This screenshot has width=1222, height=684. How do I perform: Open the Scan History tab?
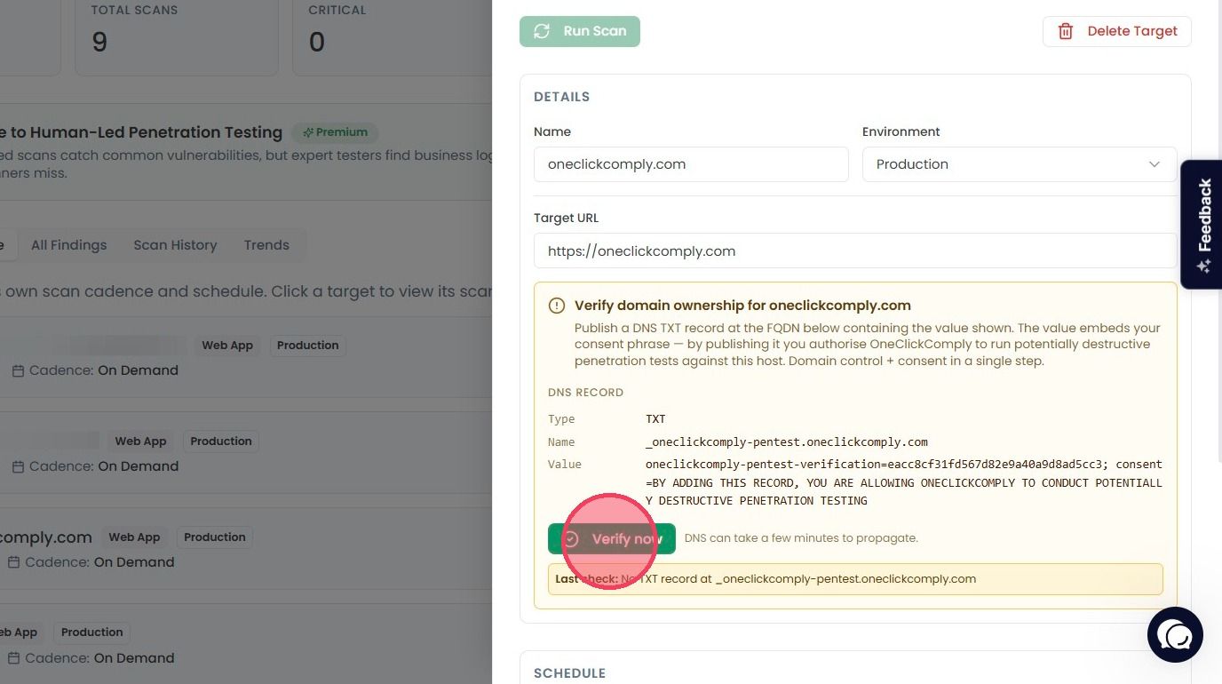(x=175, y=245)
